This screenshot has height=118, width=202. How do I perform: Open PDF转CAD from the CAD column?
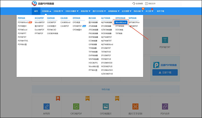pos(51,30)
